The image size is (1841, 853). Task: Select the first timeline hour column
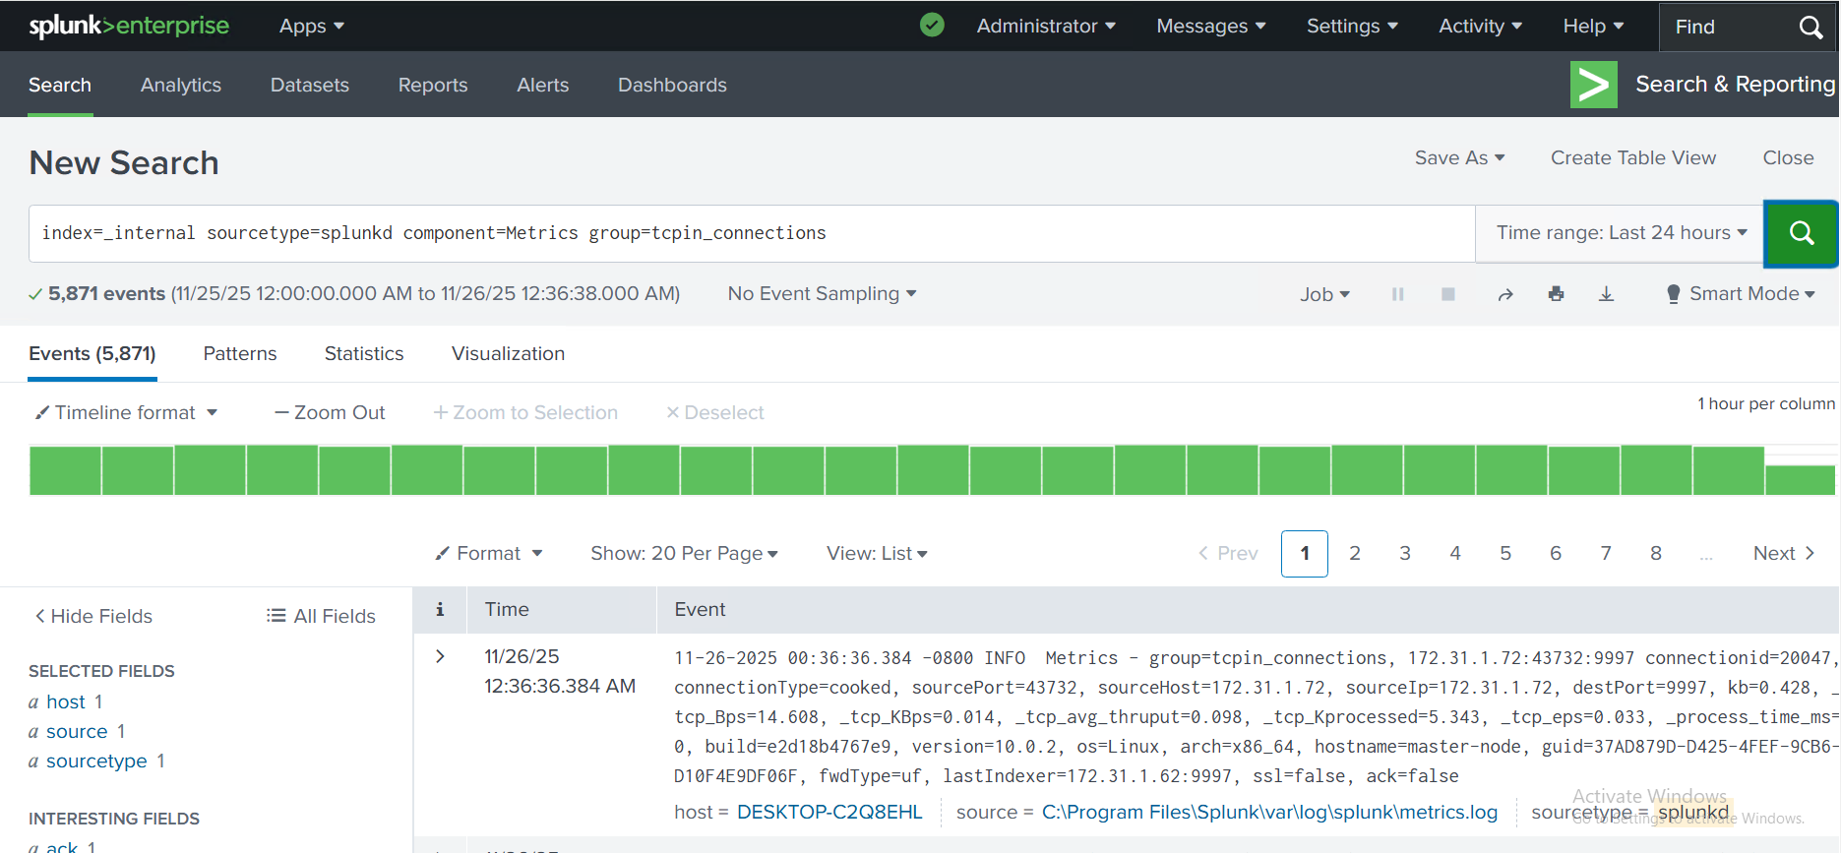(65, 470)
